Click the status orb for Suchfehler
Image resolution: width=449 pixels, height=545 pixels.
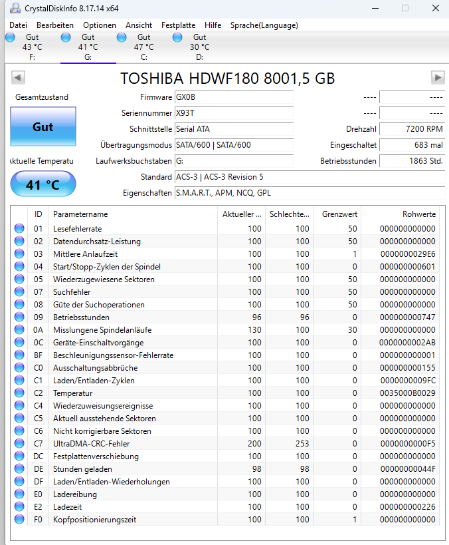[x=19, y=291]
